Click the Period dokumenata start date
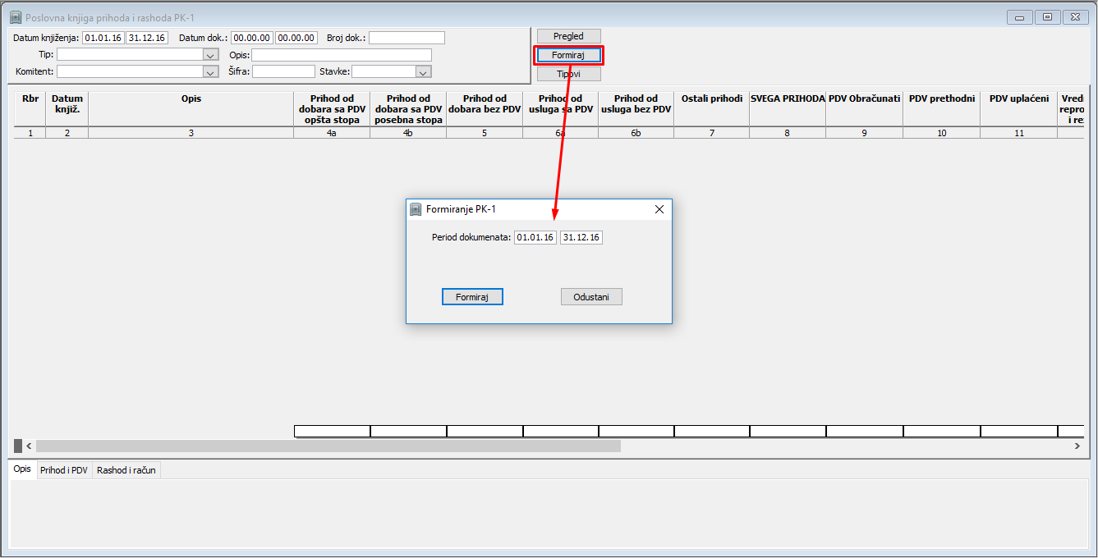 [x=535, y=237]
